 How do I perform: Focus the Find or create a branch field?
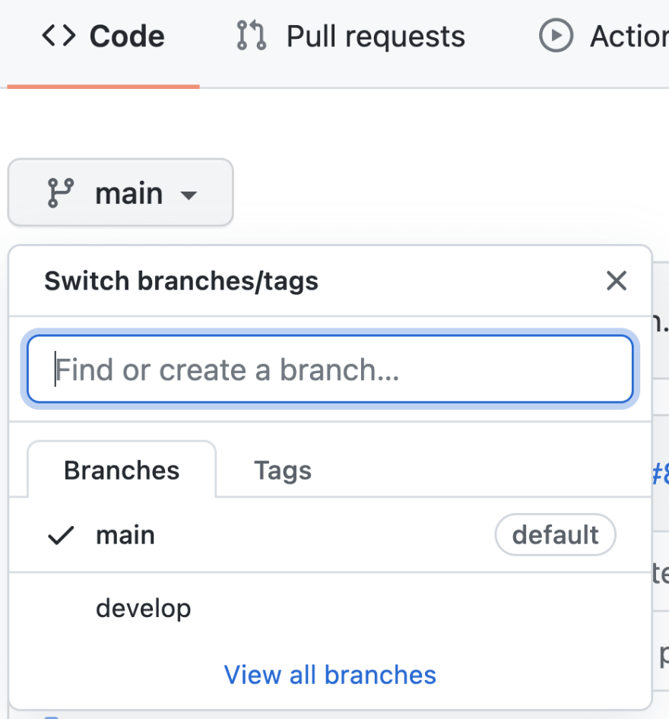point(330,369)
